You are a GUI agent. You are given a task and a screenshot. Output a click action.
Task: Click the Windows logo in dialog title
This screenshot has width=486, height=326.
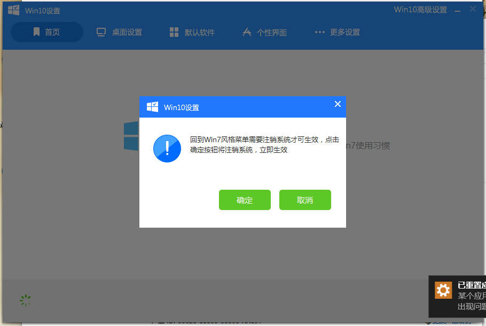(153, 107)
